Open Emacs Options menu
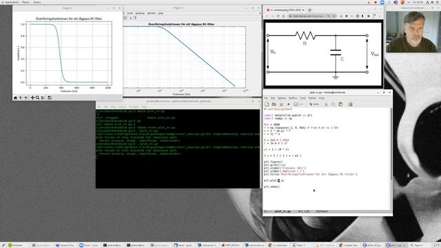Viewport: 441px width, 248px height. 282,98
